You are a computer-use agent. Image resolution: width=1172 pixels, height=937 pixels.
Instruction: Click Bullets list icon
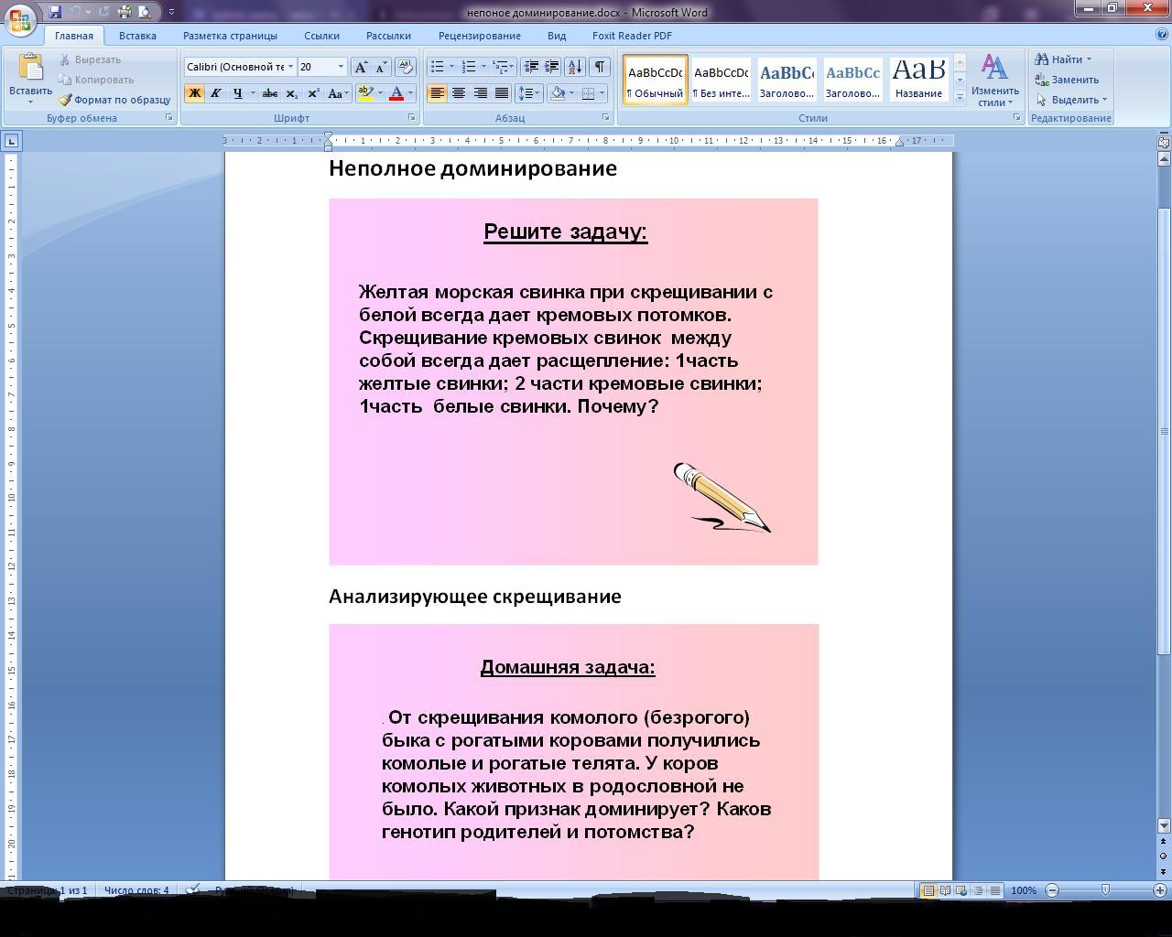click(438, 67)
